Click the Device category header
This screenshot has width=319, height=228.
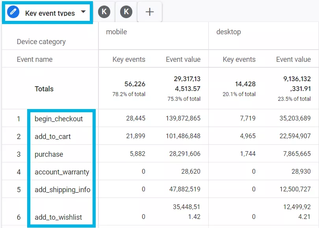41,42
